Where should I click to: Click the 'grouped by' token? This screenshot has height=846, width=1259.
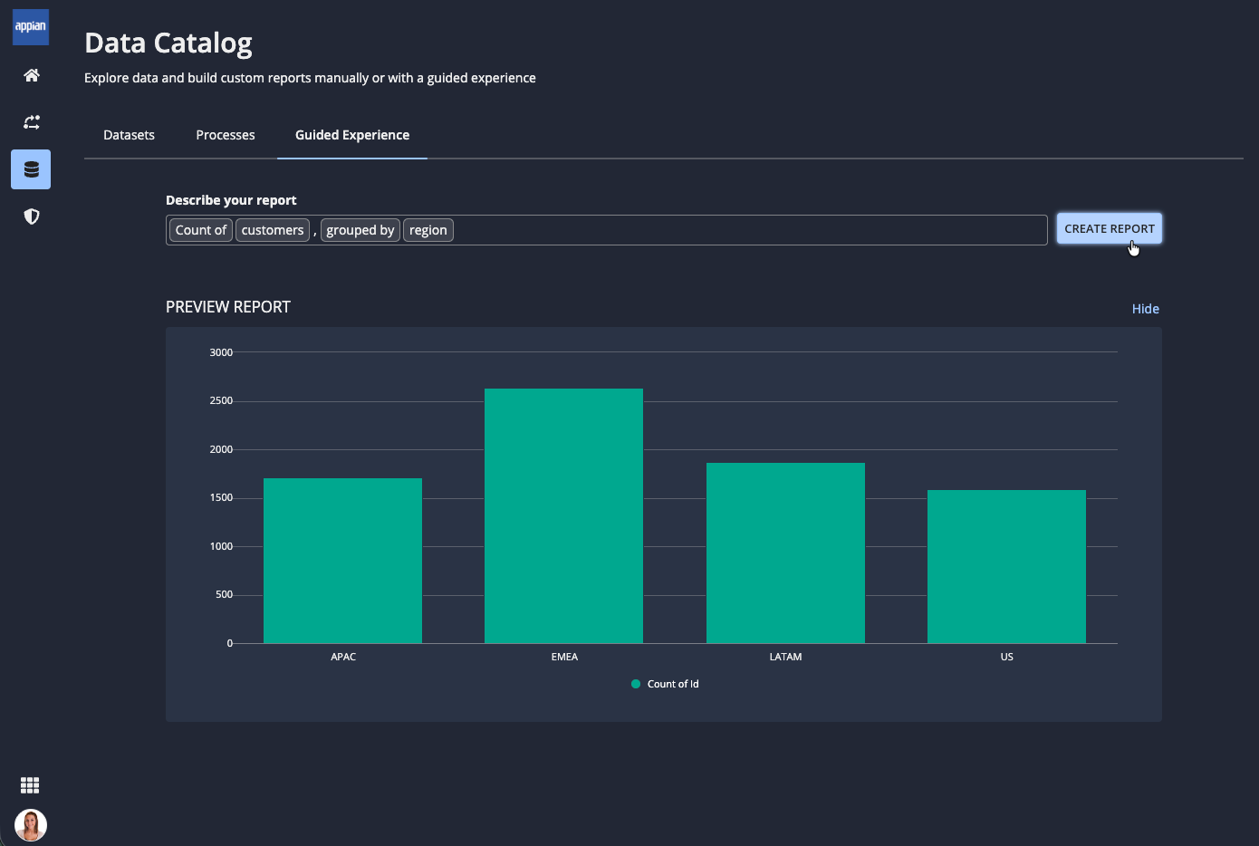click(360, 230)
